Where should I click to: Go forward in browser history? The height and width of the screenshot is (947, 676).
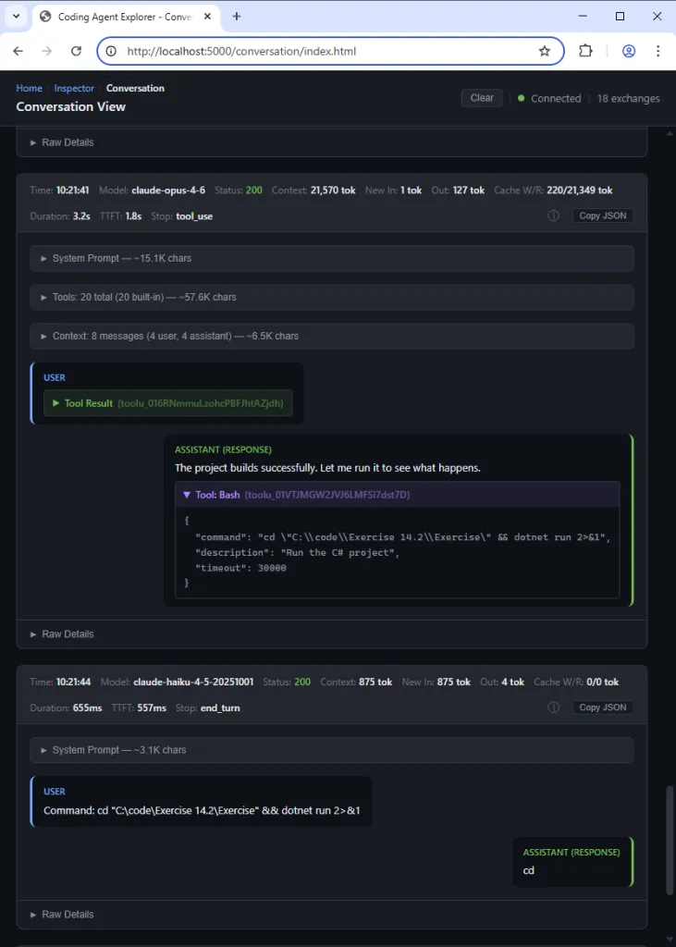[47, 52]
